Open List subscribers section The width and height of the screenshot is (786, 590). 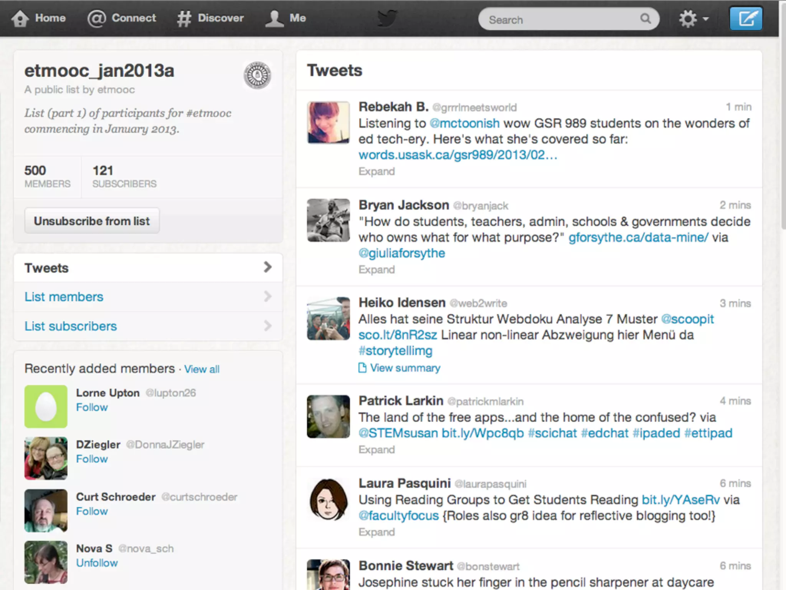(71, 326)
